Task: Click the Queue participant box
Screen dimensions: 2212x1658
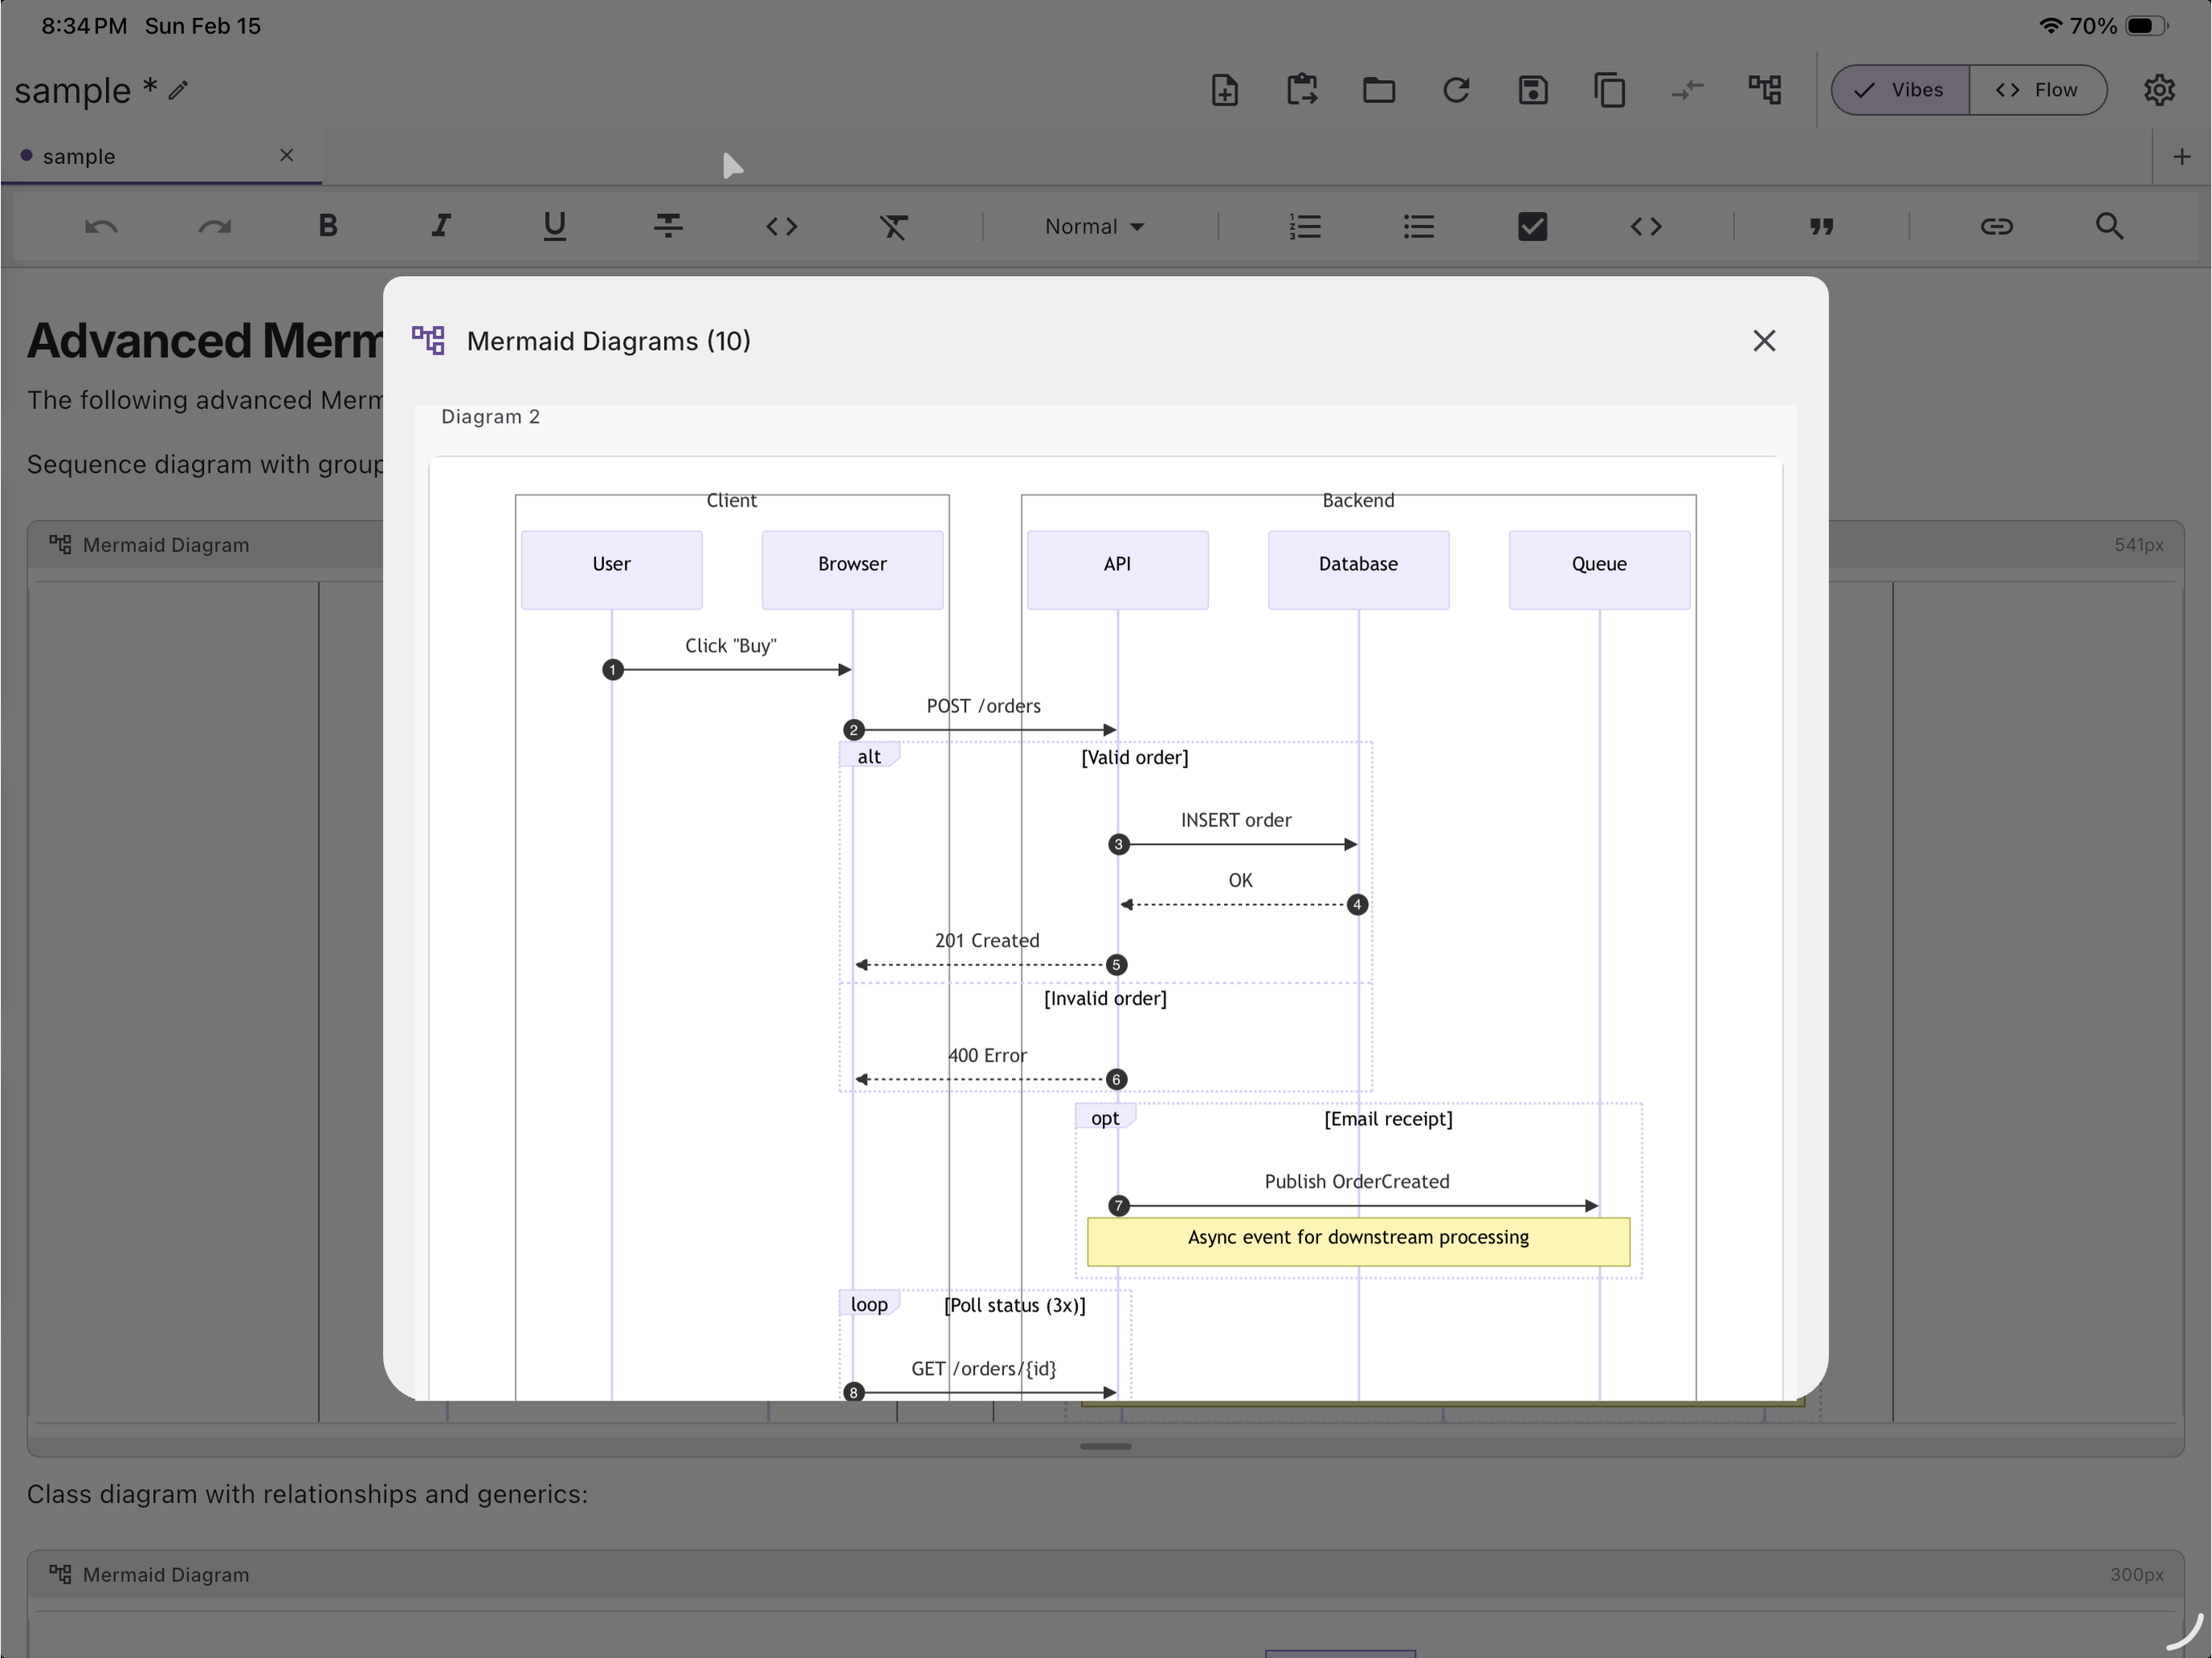Action: pos(1599,569)
